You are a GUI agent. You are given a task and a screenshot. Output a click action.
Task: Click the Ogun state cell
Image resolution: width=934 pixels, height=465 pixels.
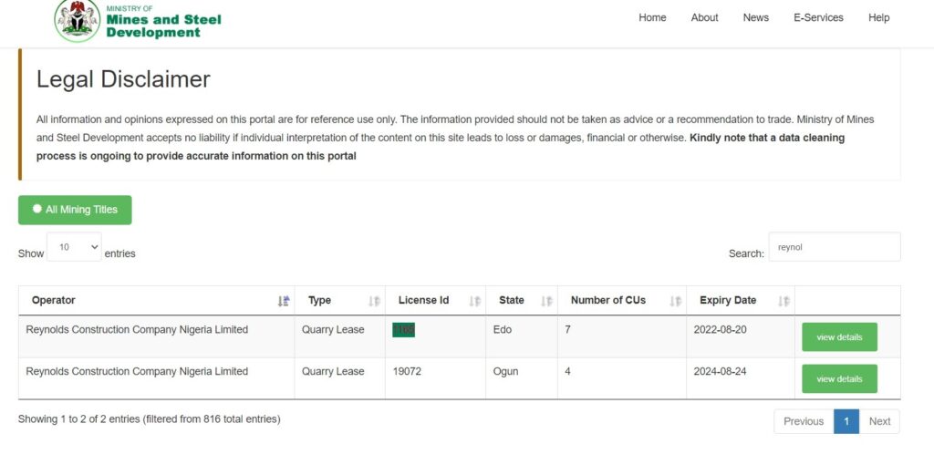click(x=505, y=371)
